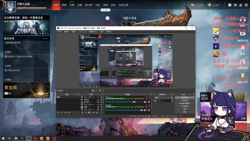Open Task View on the taskbar

point(9,138)
